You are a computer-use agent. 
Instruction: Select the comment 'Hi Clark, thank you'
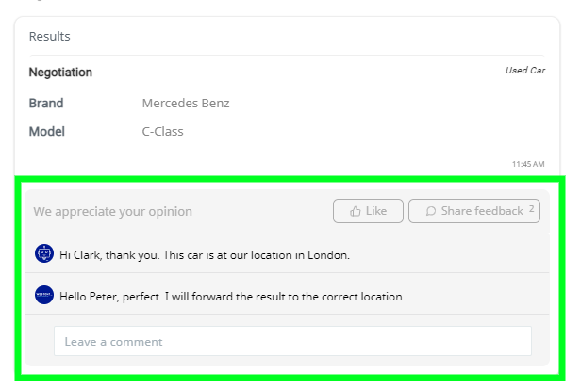pos(205,255)
